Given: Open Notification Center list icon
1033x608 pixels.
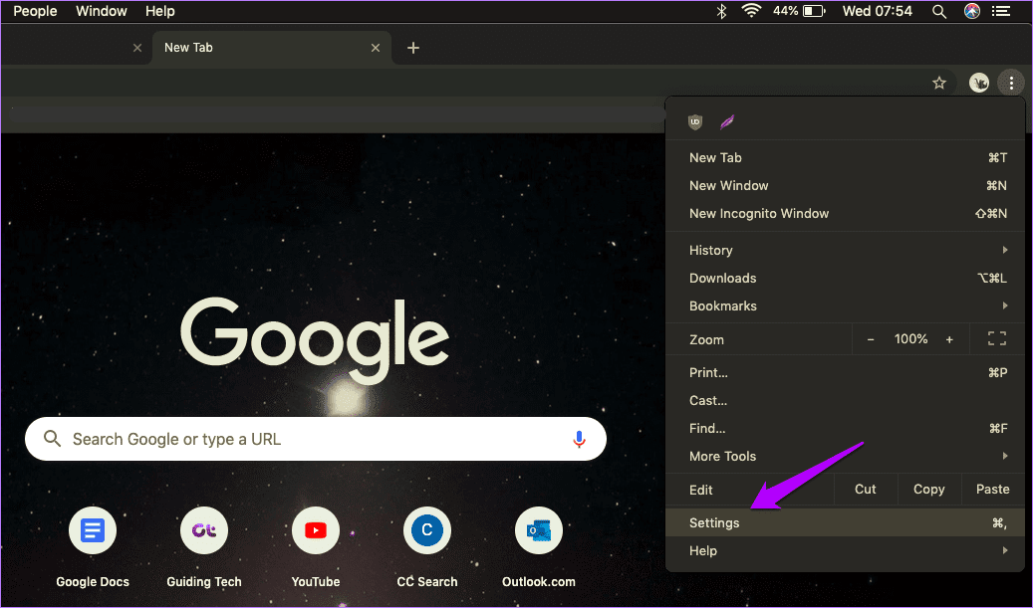Looking at the screenshot, I should [x=1001, y=11].
